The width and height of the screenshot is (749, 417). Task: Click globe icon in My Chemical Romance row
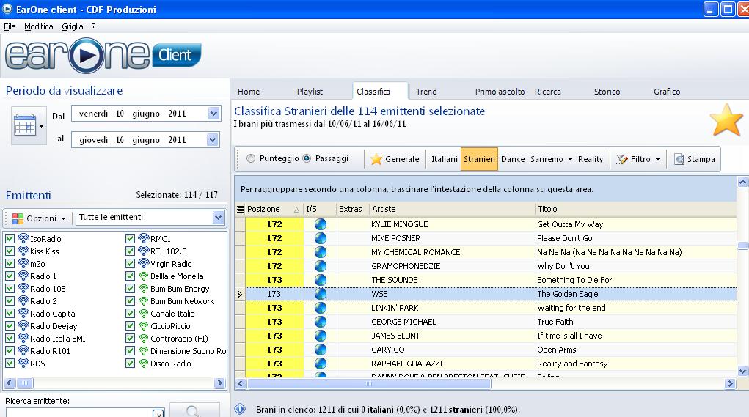point(321,252)
